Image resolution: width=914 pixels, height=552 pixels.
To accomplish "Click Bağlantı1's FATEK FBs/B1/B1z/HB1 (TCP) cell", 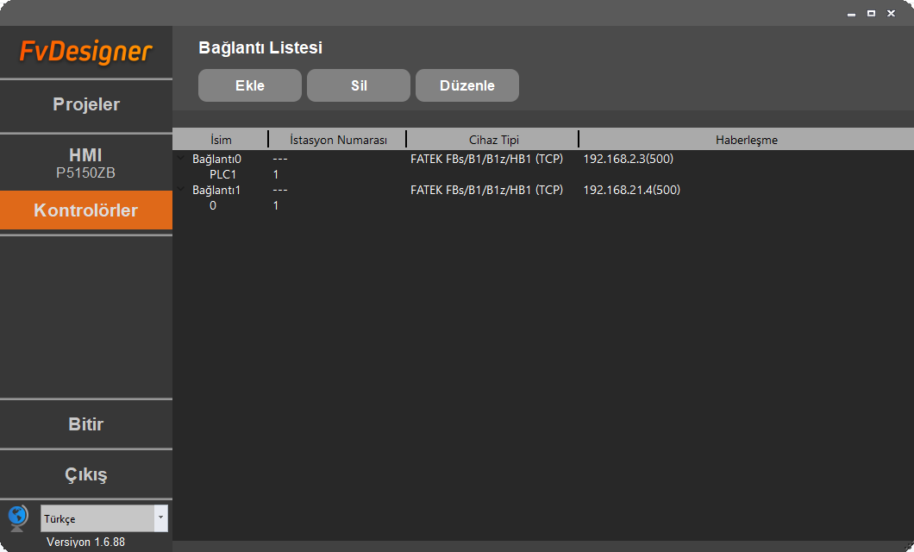I will tap(486, 190).
